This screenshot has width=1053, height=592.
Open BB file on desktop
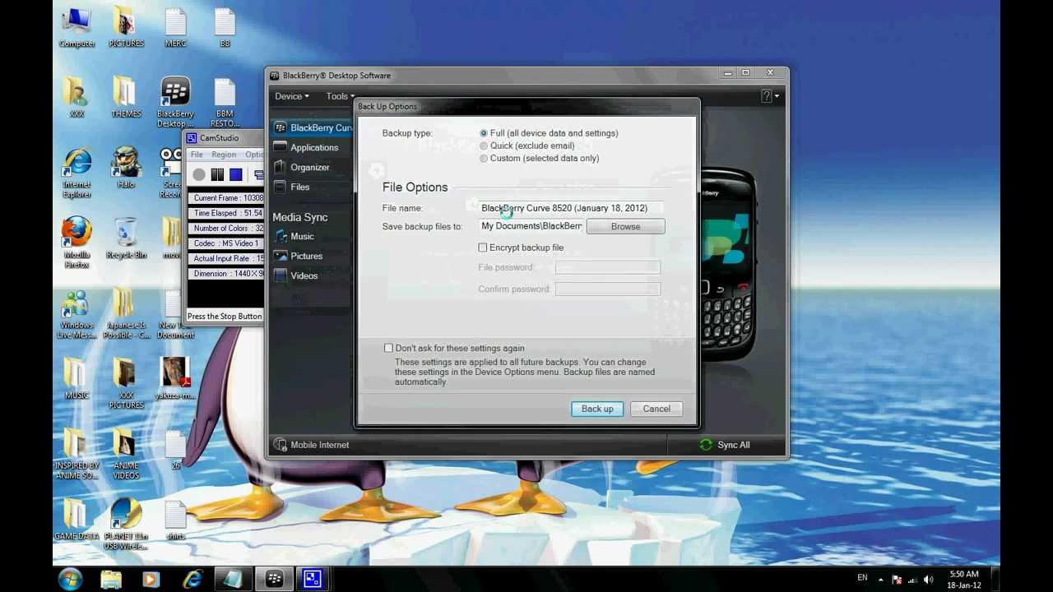(x=225, y=29)
